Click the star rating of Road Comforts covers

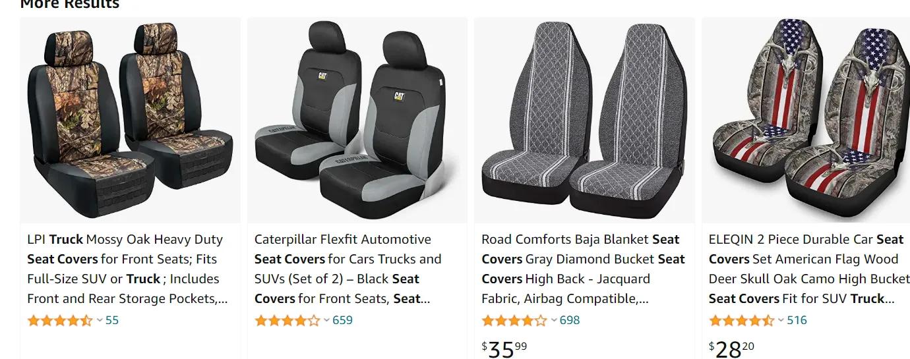[x=514, y=321]
